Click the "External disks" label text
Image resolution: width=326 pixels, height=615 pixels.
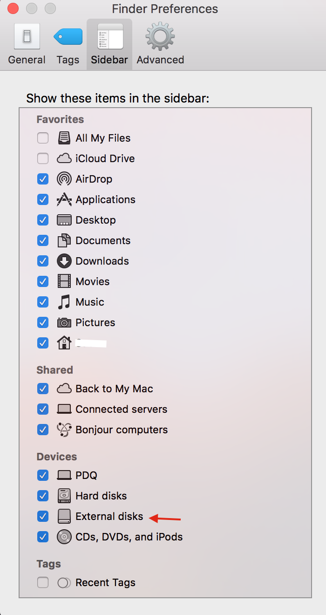pyautogui.click(x=109, y=516)
